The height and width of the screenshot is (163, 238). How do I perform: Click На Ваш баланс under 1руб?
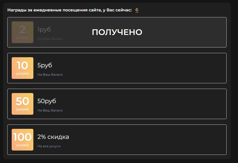tap(50, 39)
